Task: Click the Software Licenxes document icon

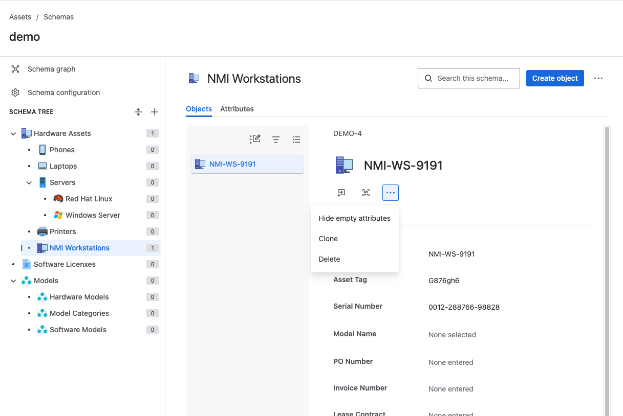Action: (x=26, y=264)
